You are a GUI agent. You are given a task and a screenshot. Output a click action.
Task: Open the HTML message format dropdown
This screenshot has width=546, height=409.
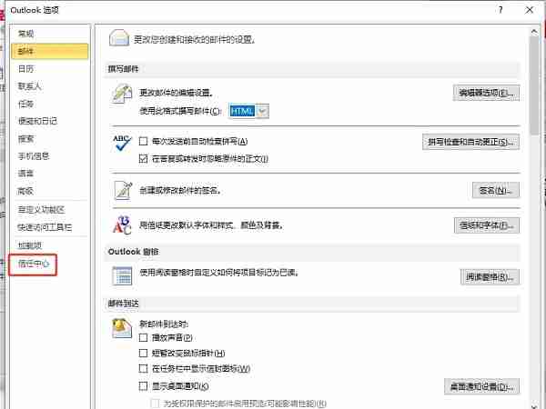pyautogui.click(x=263, y=111)
